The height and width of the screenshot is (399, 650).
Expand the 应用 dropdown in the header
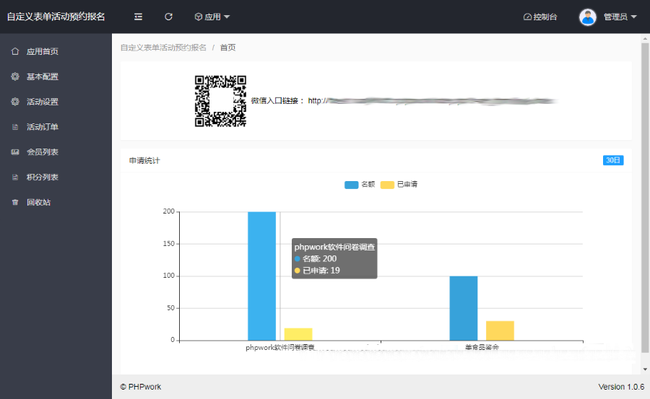[x=212, y=17]
